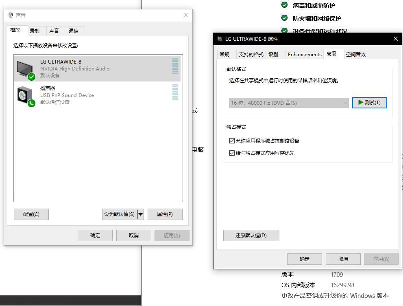Close the 声音 dialog window
Image resolution: width=403 pixels, height=306 pixels.
click(186, 15)
